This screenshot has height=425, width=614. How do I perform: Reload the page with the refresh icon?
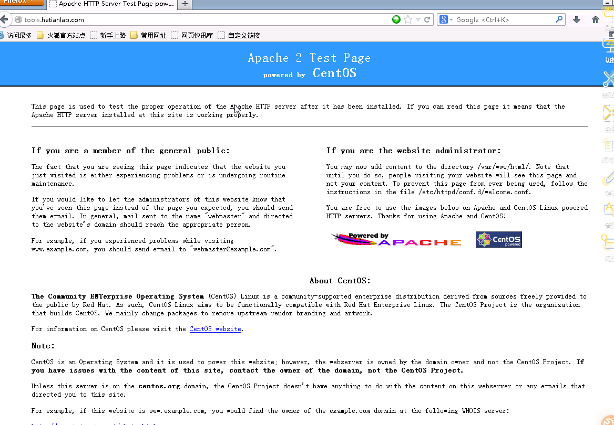click(x=427, y=19)
